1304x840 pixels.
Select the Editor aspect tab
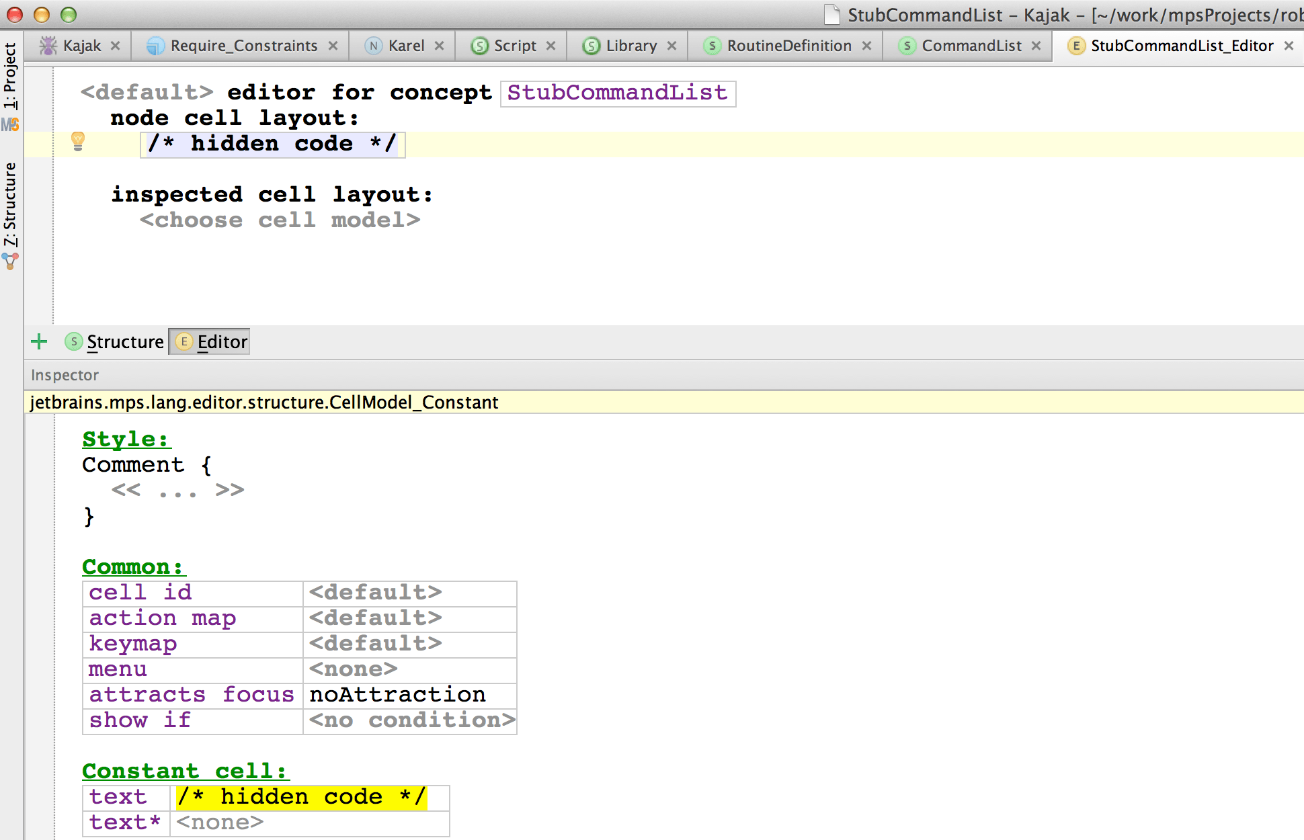210,342
